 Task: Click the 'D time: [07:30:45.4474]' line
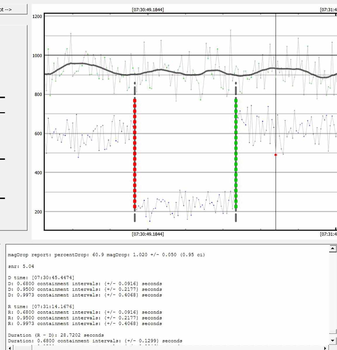tap(41, 278)
